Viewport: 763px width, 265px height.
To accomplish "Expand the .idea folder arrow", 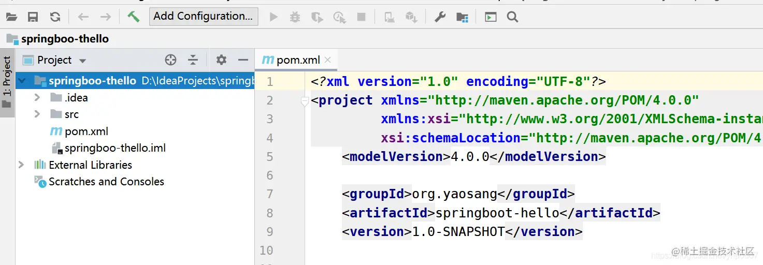I will click(37, 97).
